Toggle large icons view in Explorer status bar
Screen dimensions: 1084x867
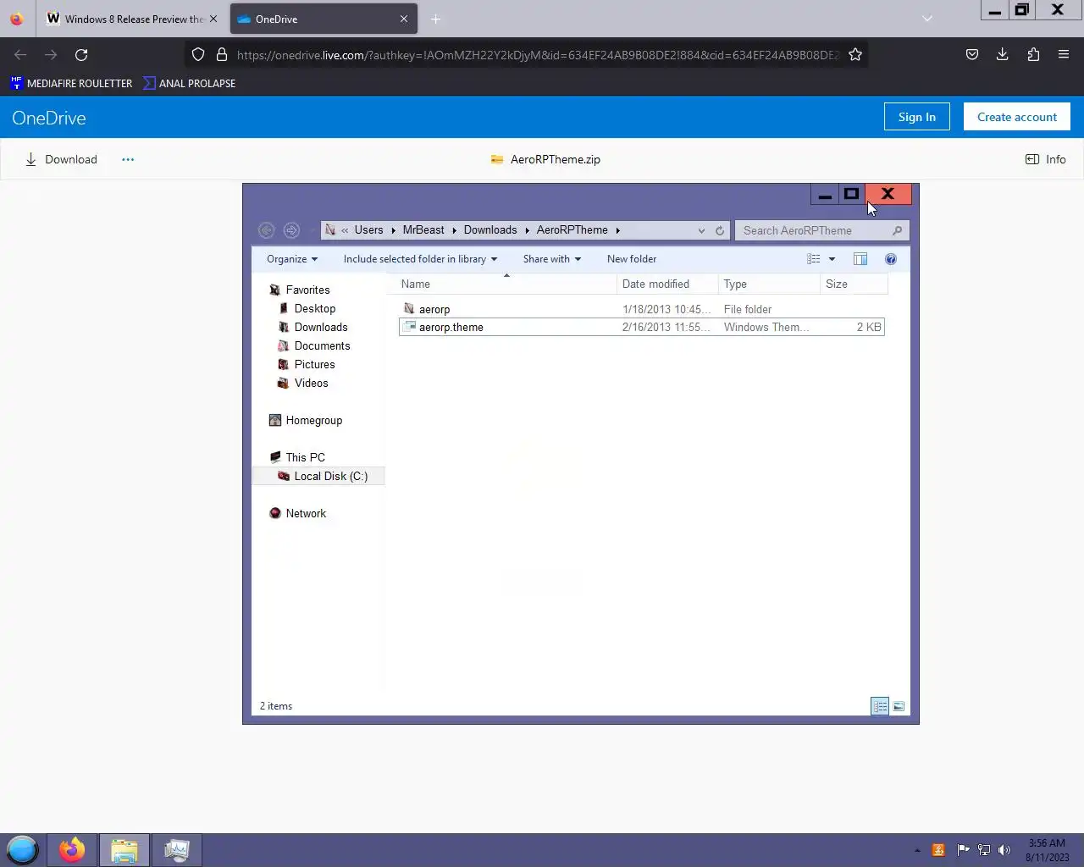(899, 706)
